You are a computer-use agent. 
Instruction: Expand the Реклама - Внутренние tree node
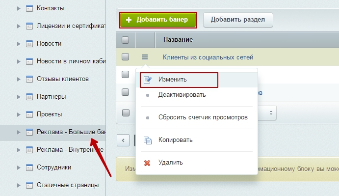point(19,150)
